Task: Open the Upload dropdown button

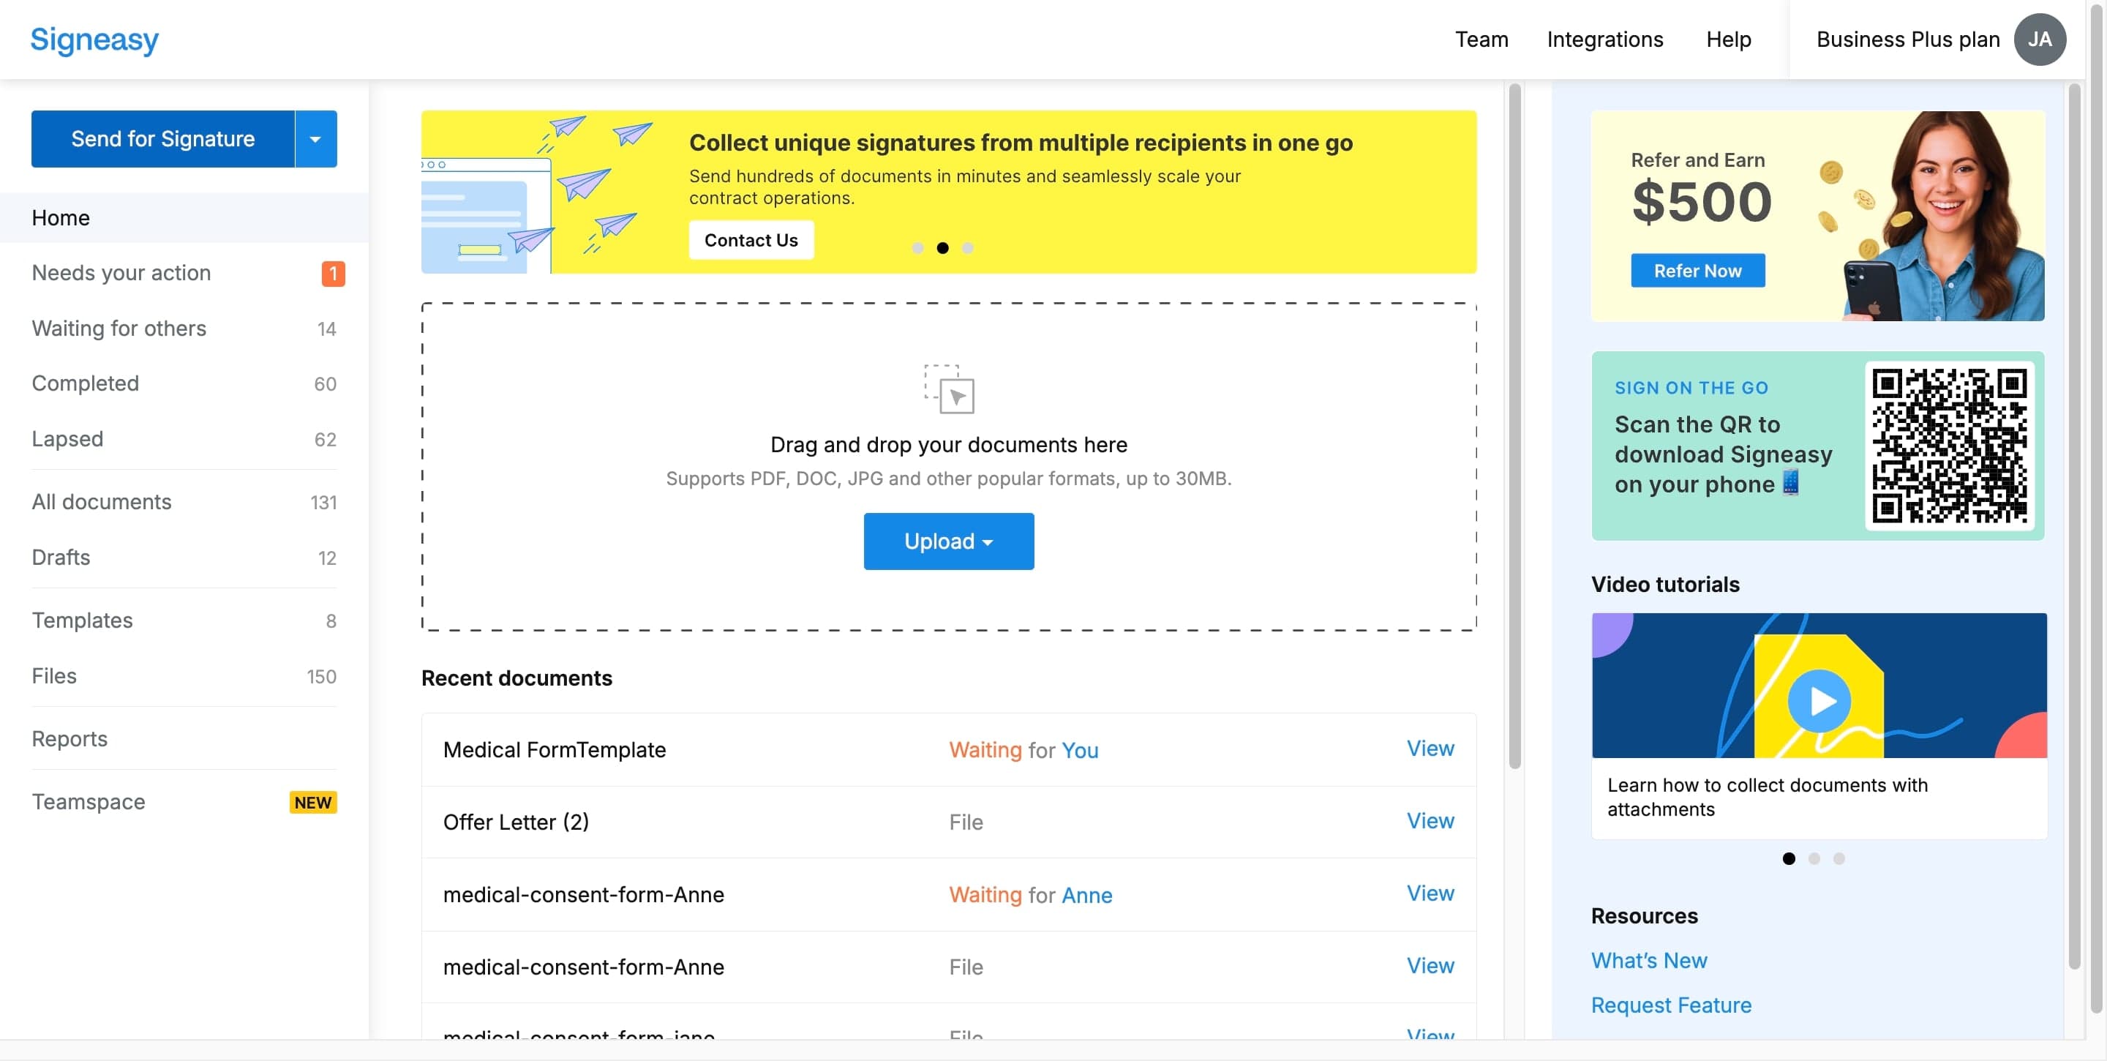Action: (x=948, y=541)
